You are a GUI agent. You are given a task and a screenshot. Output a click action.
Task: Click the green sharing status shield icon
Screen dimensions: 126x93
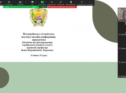(37, 7)
